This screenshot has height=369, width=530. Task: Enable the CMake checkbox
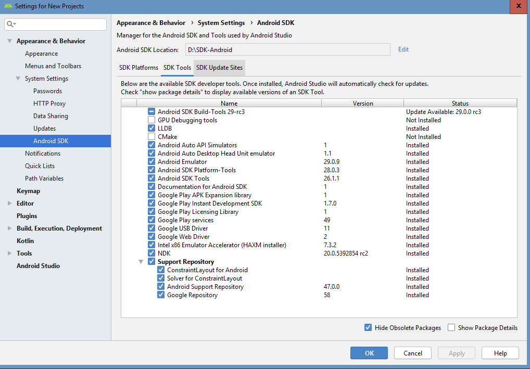[152, 137]
